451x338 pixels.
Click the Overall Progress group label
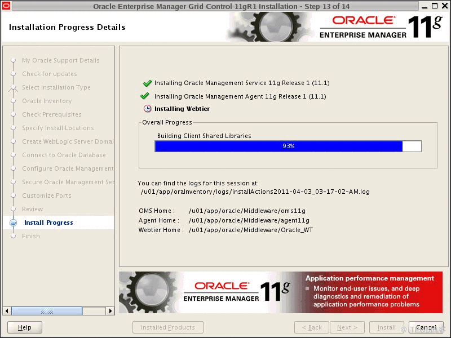click(167, 122)
